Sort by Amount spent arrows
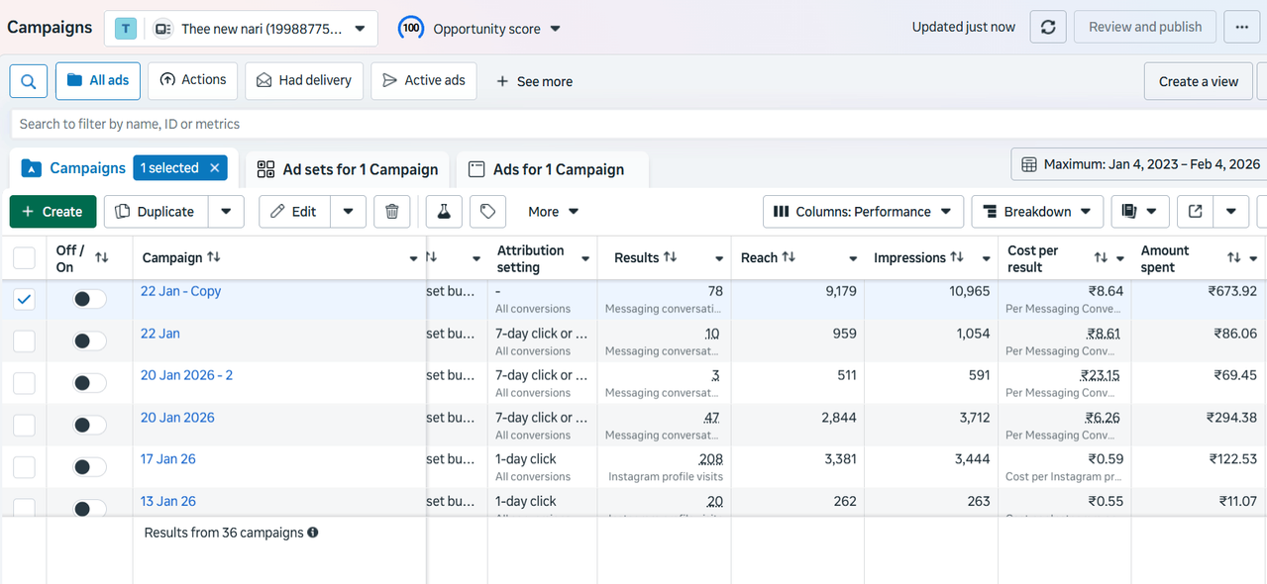 click(x=1233, y=257)
